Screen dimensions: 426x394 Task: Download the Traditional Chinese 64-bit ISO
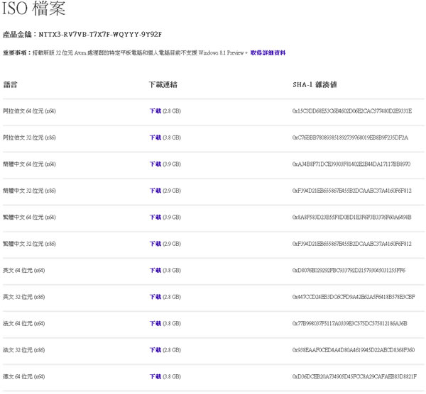(155, 218)
